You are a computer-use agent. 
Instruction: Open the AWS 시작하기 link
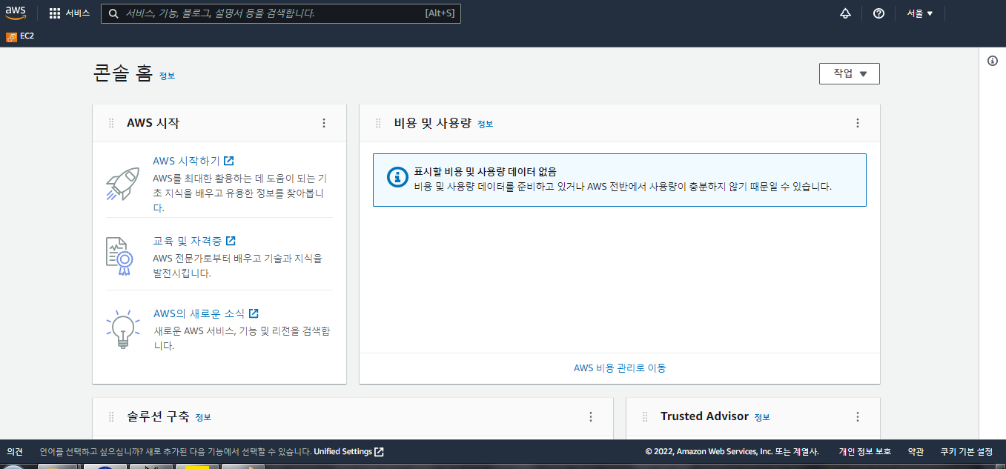[193, 161]
